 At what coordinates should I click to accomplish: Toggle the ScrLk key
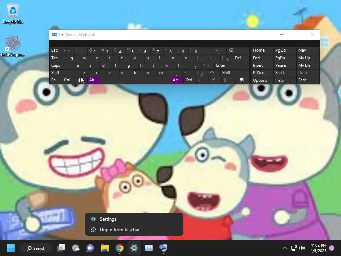285,73
